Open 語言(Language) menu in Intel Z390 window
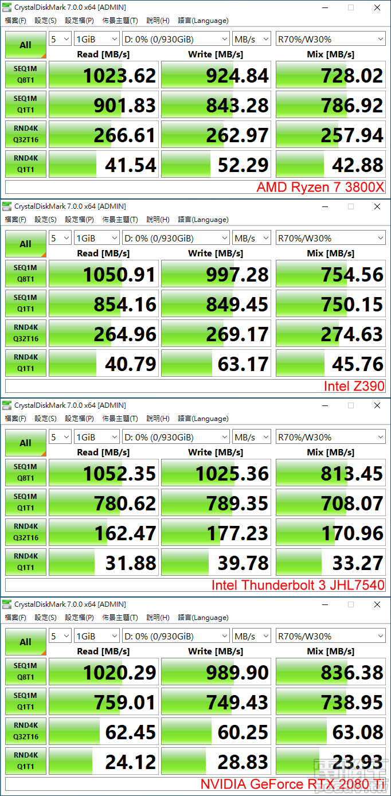391x796 pixels. pyautogui.click(x=203, y=220)
